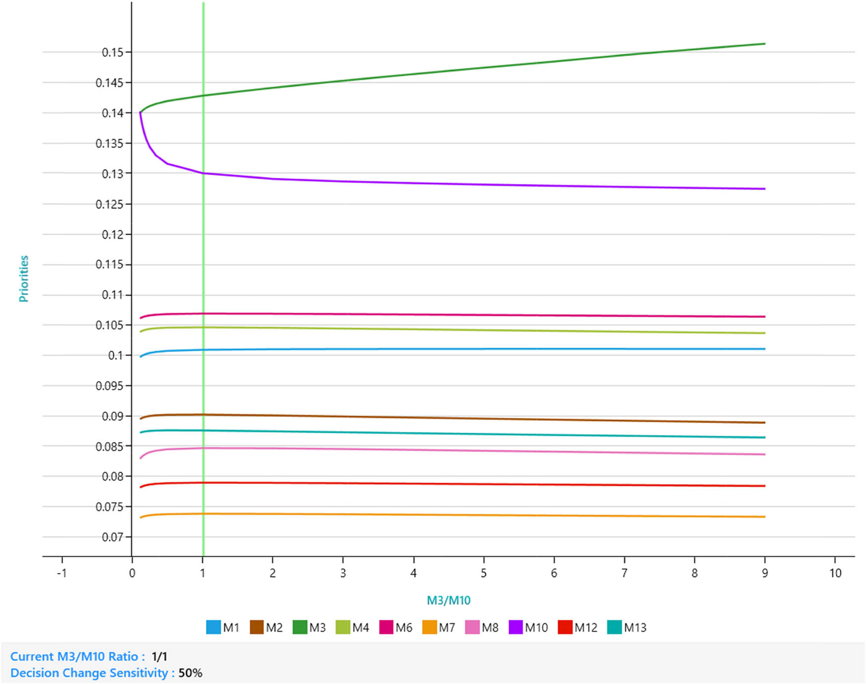The image size is (866, 684).
Task: Hide the red M12 series via legend square
Action: click(565, 627)
